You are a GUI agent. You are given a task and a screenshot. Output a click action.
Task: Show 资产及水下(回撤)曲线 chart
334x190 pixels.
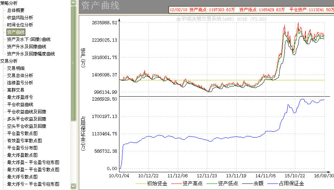click(29, 39)
